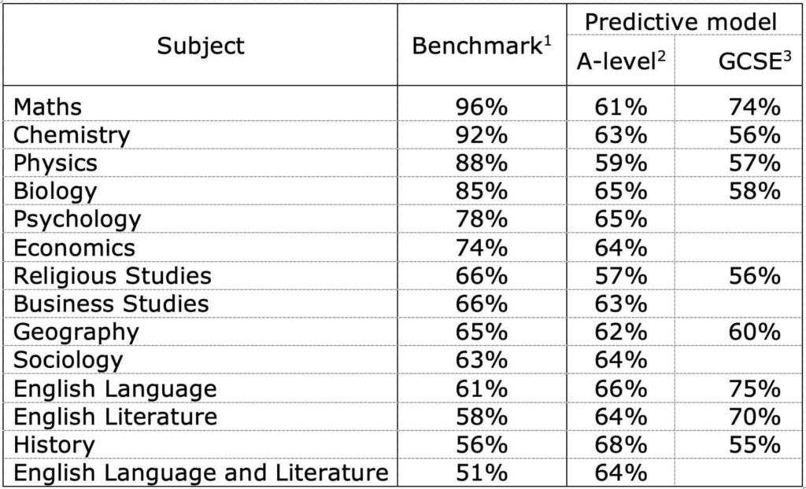Select the Psychology row label
Image resolution: width=806 pixels, height=489 pixels.
[x=77, y=219]
